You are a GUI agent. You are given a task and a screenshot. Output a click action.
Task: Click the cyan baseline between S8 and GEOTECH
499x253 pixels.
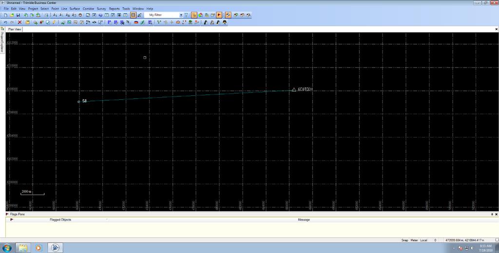tap(186, 96)
